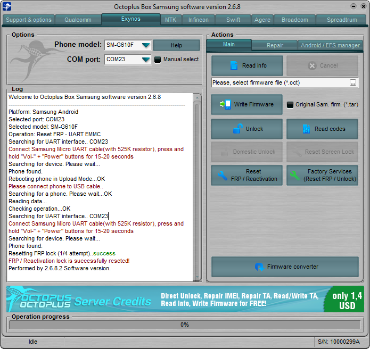Image resolution: width=370 pixels, height=349 pixels.
Task: Click log line 'Selected model: SM-G610F'
Action: click(x=43, y=127)
